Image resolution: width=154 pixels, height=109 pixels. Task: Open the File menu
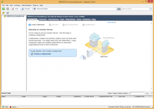[3, 5]
